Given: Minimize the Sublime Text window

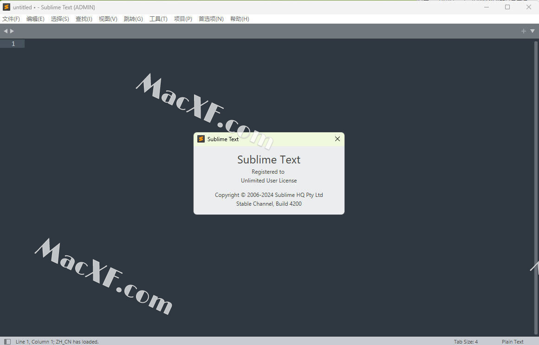Looking at the screenshot, I should coord(487,7).
